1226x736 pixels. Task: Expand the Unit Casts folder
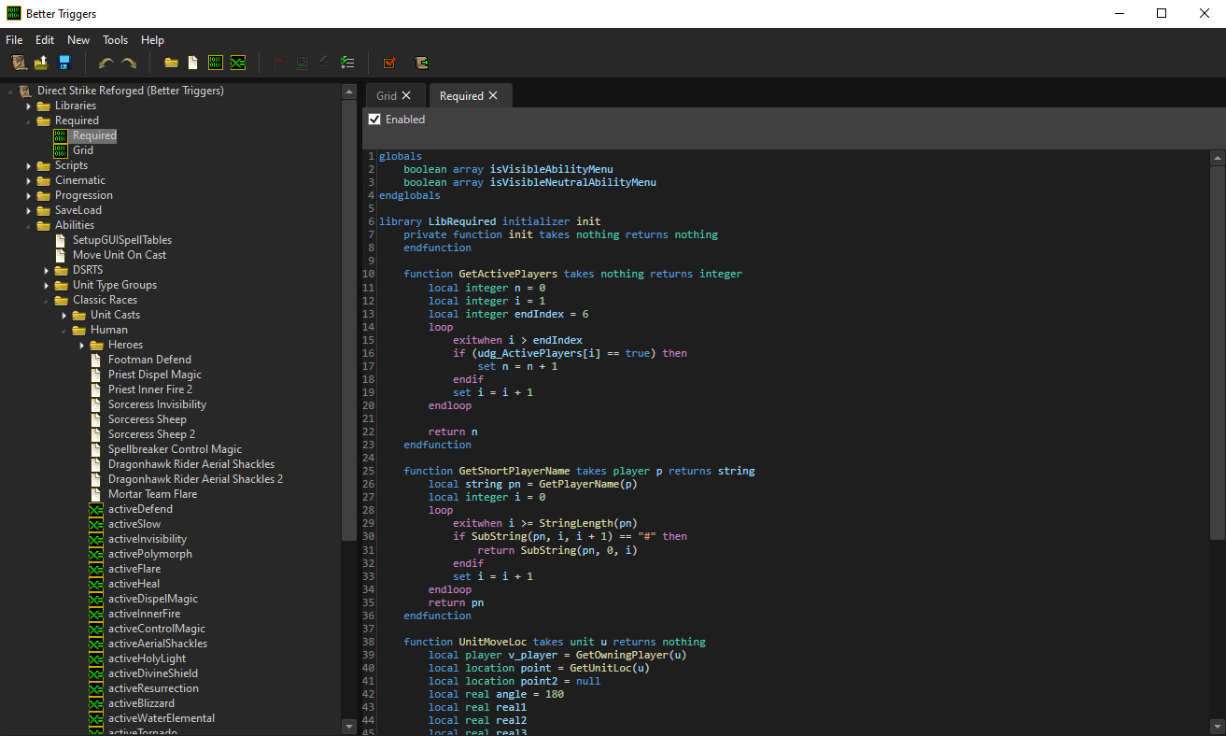tap(64, 315)
